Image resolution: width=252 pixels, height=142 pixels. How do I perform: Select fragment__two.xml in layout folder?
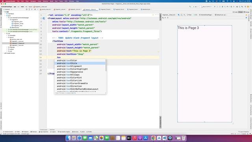pyautogui.click(x=17, y=45)
